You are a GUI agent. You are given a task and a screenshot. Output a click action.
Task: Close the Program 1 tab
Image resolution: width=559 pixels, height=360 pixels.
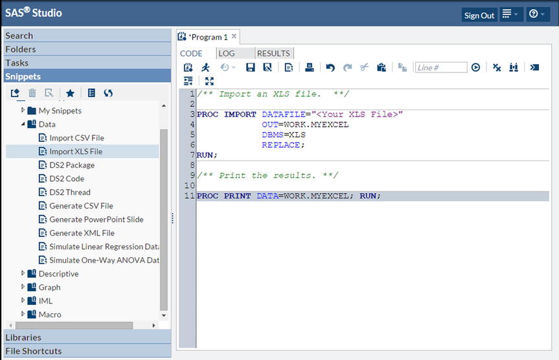point(234,36)
